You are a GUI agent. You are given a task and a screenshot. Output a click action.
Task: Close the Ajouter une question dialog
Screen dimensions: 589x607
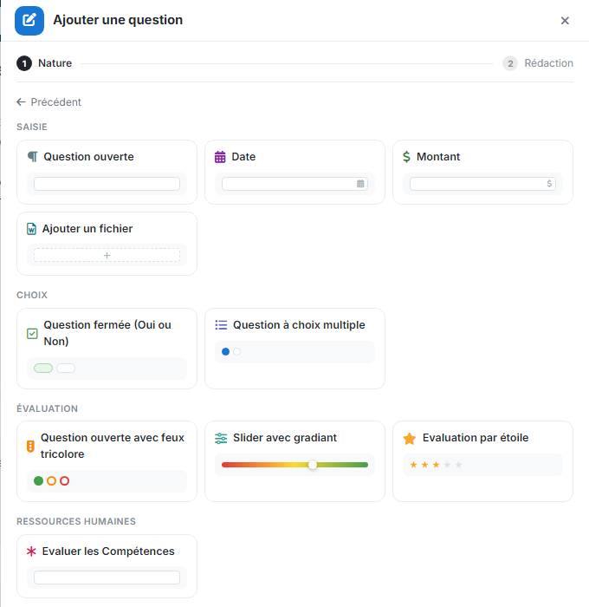click(565, 21)
